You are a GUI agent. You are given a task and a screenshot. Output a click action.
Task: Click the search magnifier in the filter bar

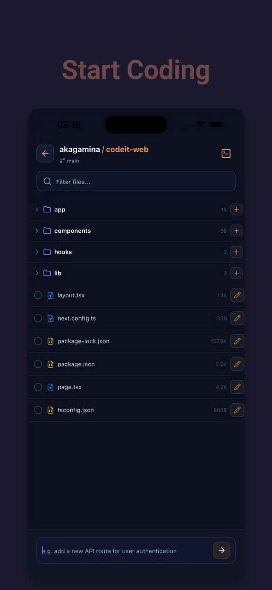tap(47, 181)
